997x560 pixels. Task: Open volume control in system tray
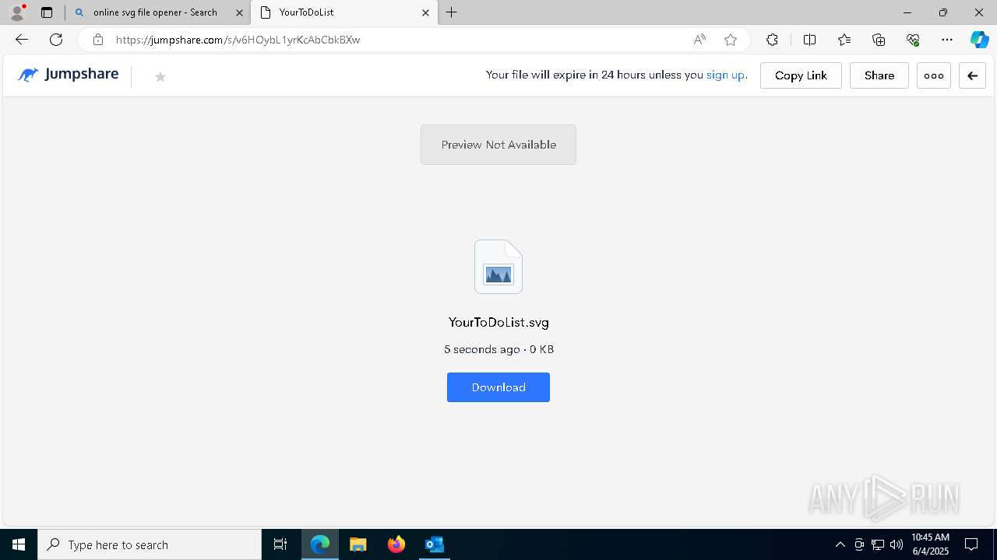897,544
